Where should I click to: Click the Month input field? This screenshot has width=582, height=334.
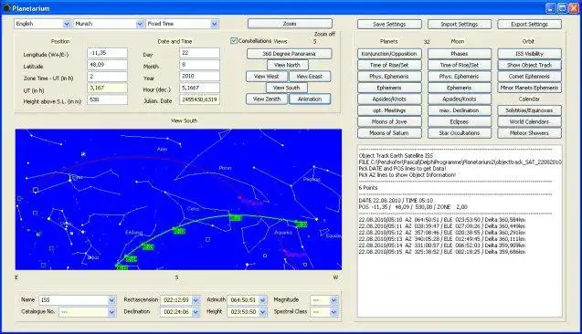(x=199, y=65)
